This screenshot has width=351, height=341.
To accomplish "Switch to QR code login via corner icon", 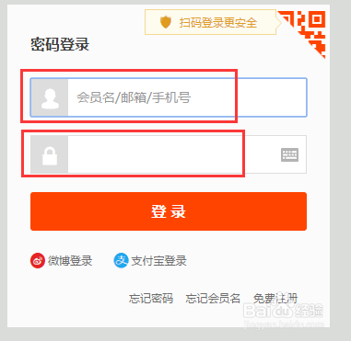I will tap(307, 29).
